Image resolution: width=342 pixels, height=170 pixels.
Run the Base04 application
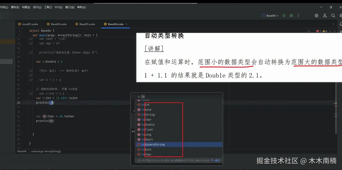point(284,16)
